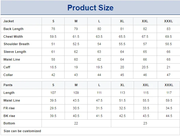Select the Pants table header cell
The height and width of the screenshot is (136, 180).
[21, 85]
